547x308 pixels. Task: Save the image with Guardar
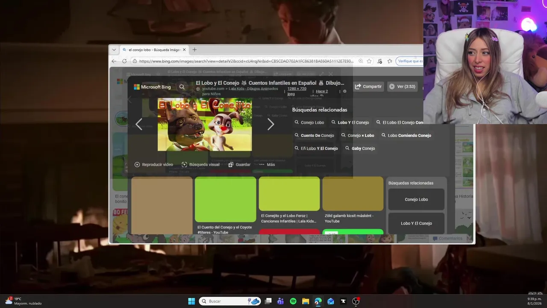[239, 165]
